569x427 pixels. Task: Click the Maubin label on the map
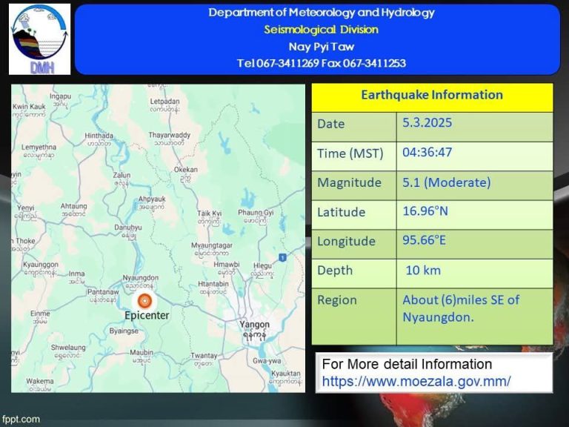pyautogui.click(x=141, y=353)
